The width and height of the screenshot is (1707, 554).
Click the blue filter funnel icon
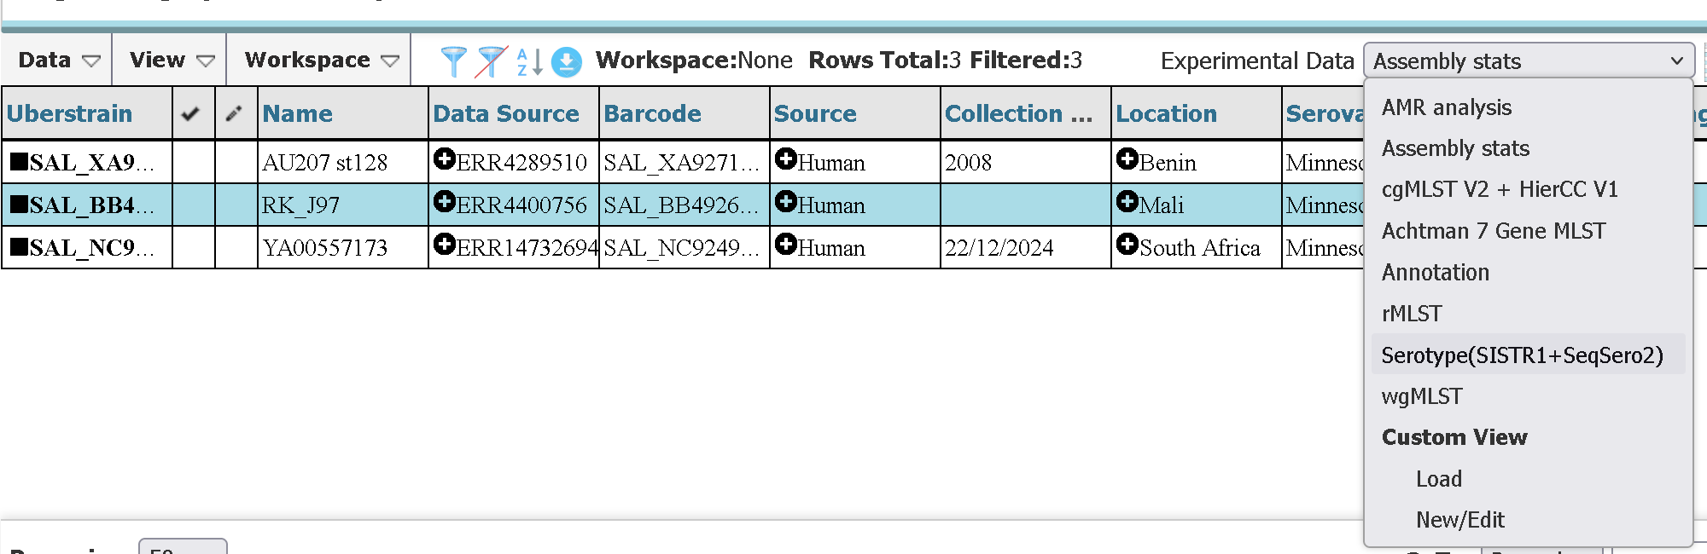(453, 61)
